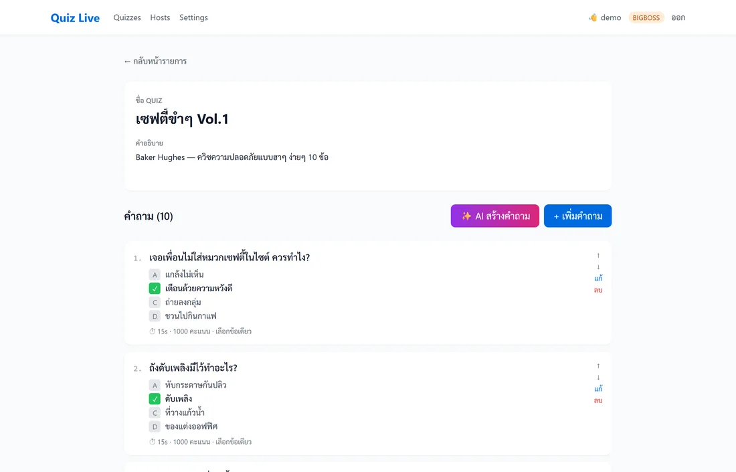Click the C badge beside ถ่ายลงกลุ่ม
Viewport: 736px width, 472px height.
tap(155, 303)
